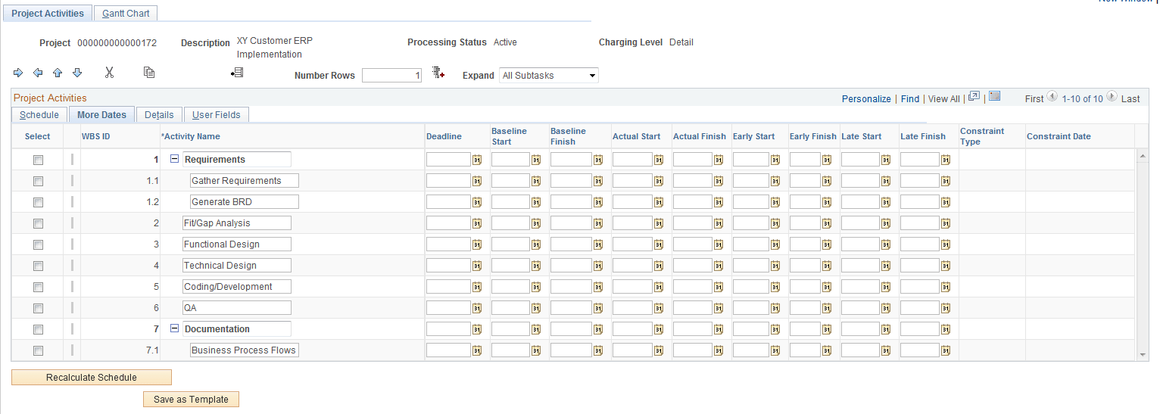The width and height of the screenshot is (1160, 414).
Task: Click the Last rows link
Action: (x=1130, y=99)
